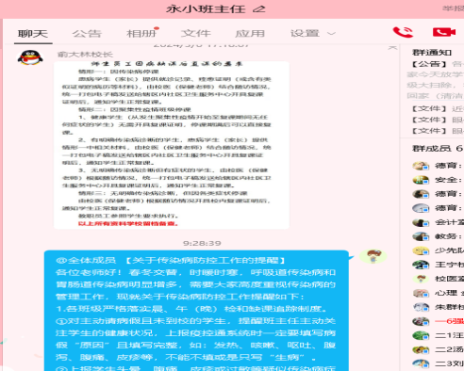Click the avatar of the 安全 member
The image size is (464, 371).
pyautogui.click(x=421, y=180)
